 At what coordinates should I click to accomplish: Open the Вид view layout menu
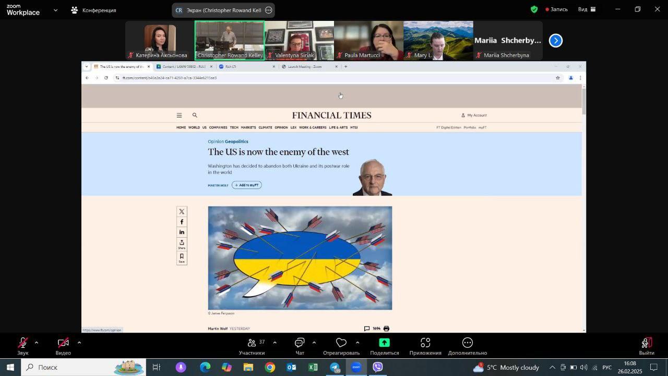(587, 9)
